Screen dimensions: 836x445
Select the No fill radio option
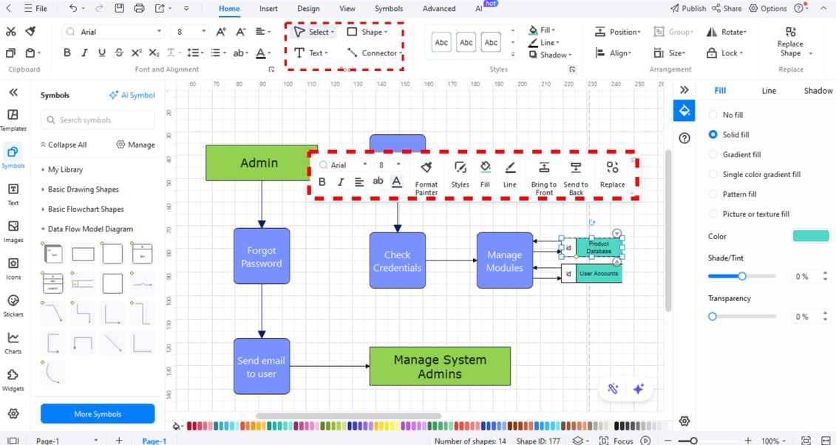click(713, 115)
